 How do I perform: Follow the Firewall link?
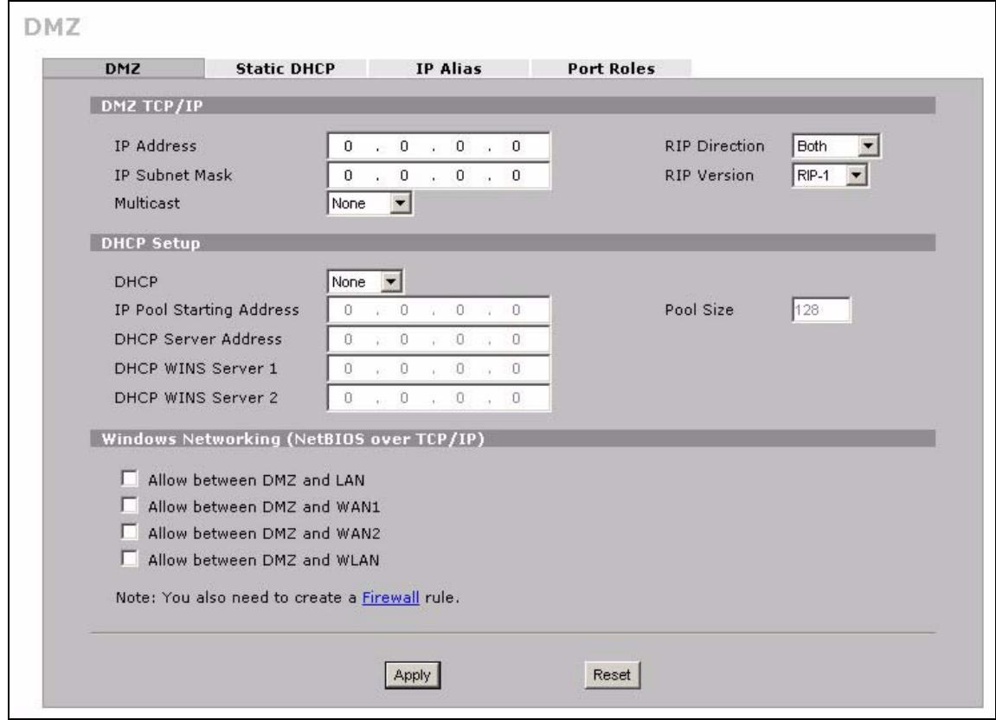[390, 598]
